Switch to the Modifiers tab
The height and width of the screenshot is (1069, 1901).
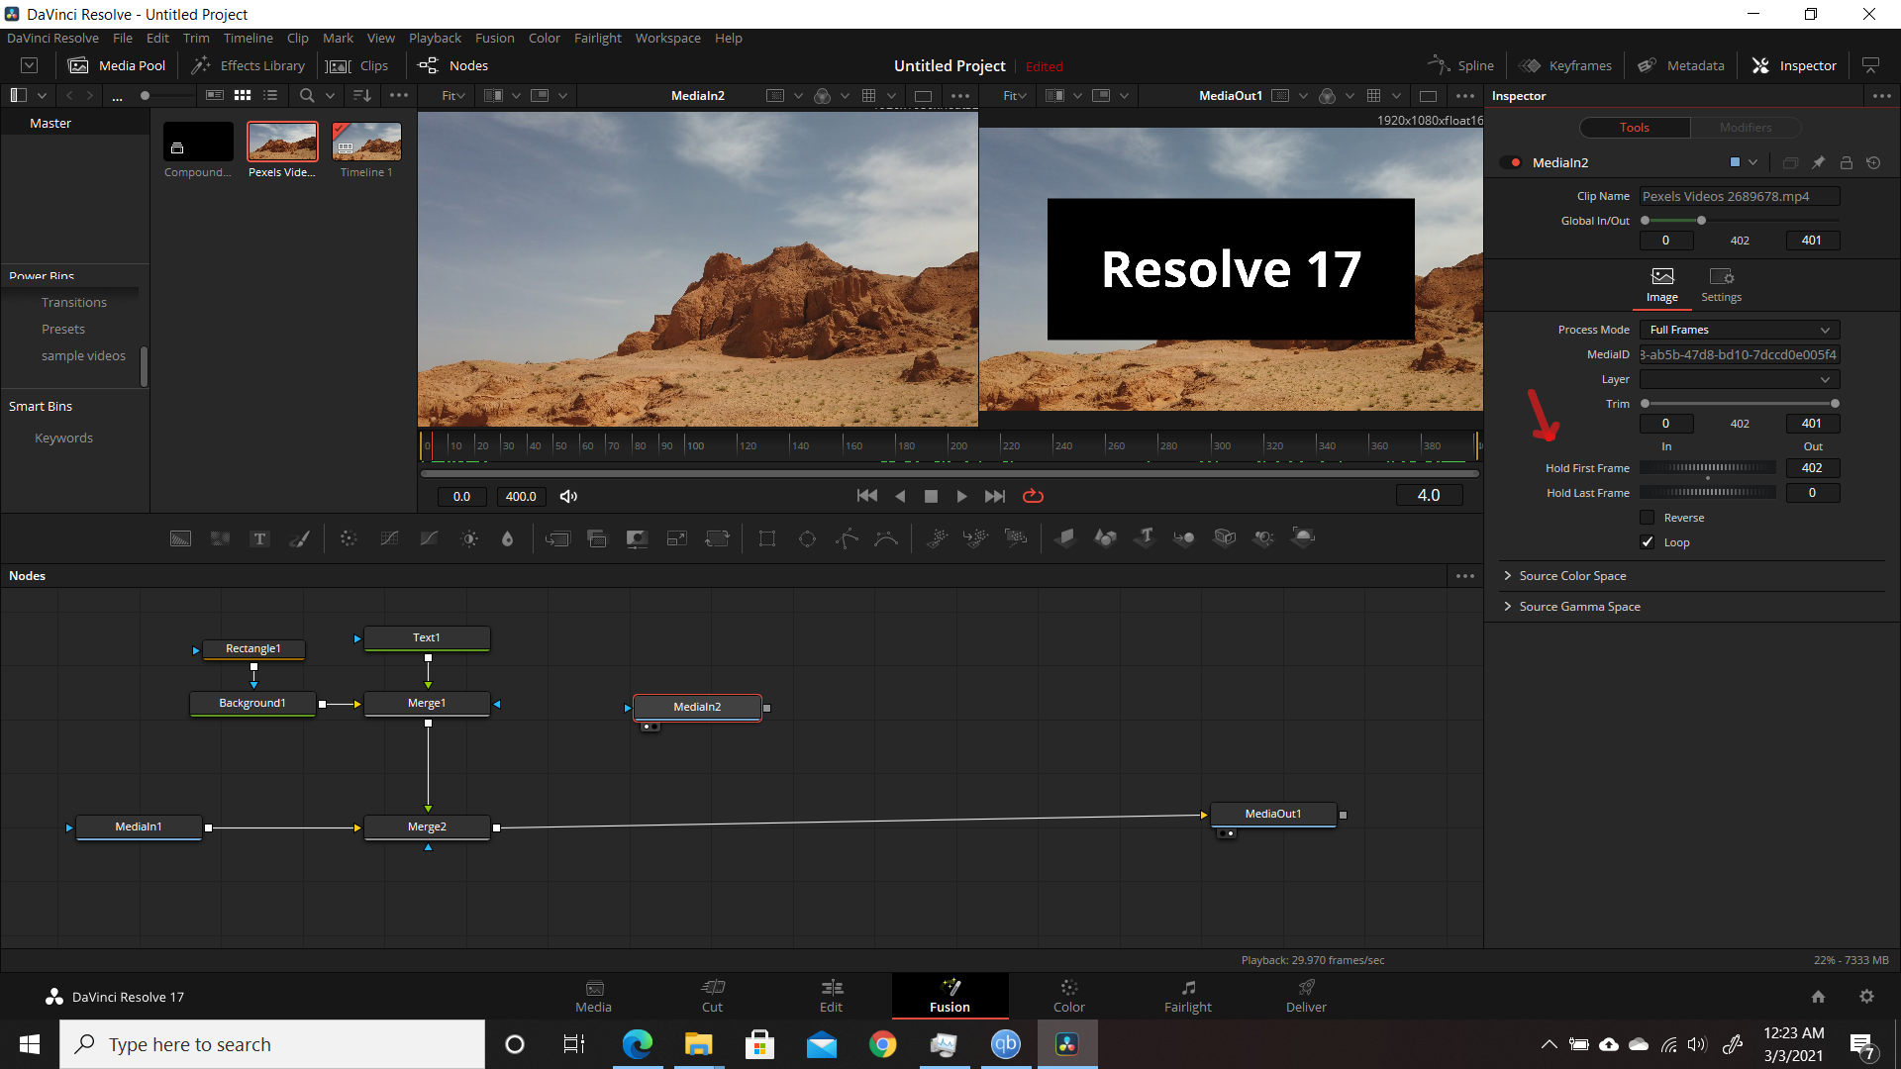1745,128
